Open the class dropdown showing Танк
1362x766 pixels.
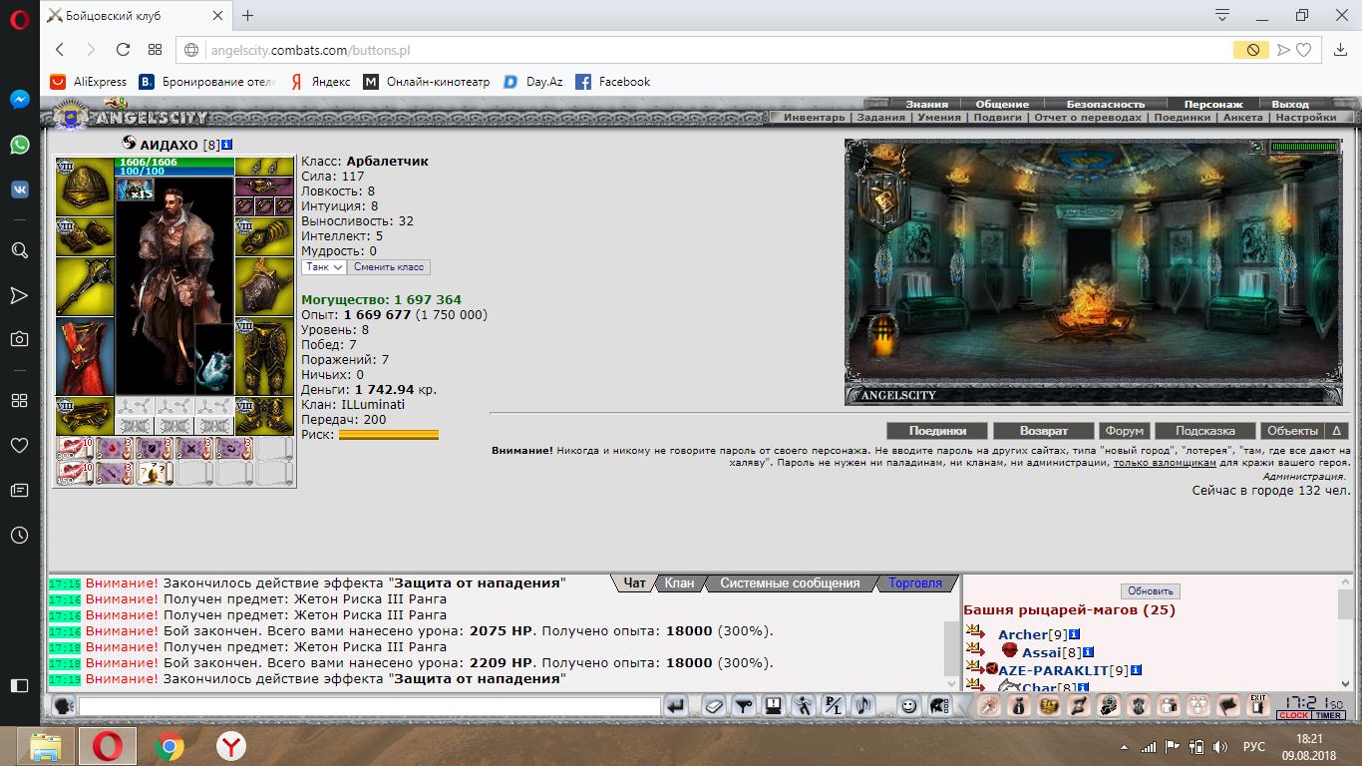point(324,266)
